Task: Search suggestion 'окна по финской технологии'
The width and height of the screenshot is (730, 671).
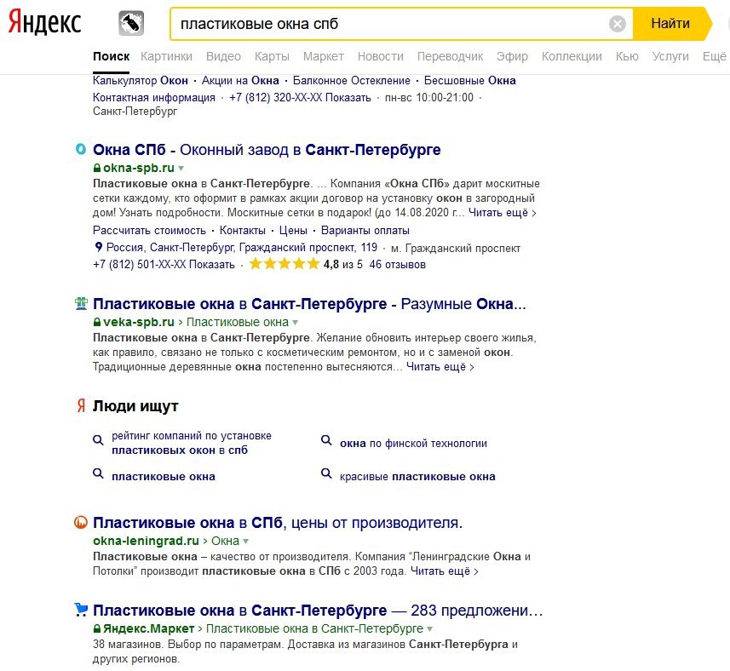Action: tap(413, 444)
